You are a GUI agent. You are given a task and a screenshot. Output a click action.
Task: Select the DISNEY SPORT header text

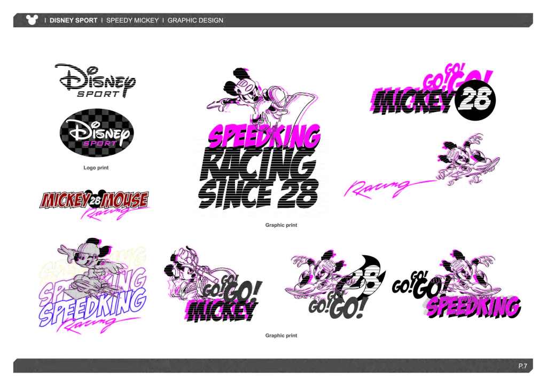(x=74, y=20)
